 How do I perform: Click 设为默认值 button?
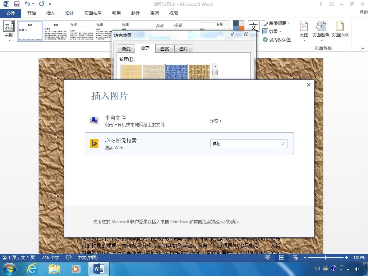coord(277,40)
